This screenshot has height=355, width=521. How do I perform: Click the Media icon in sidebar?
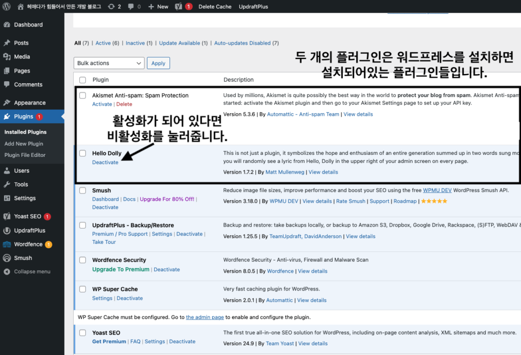pyautogui.click(x=7, y=57)
